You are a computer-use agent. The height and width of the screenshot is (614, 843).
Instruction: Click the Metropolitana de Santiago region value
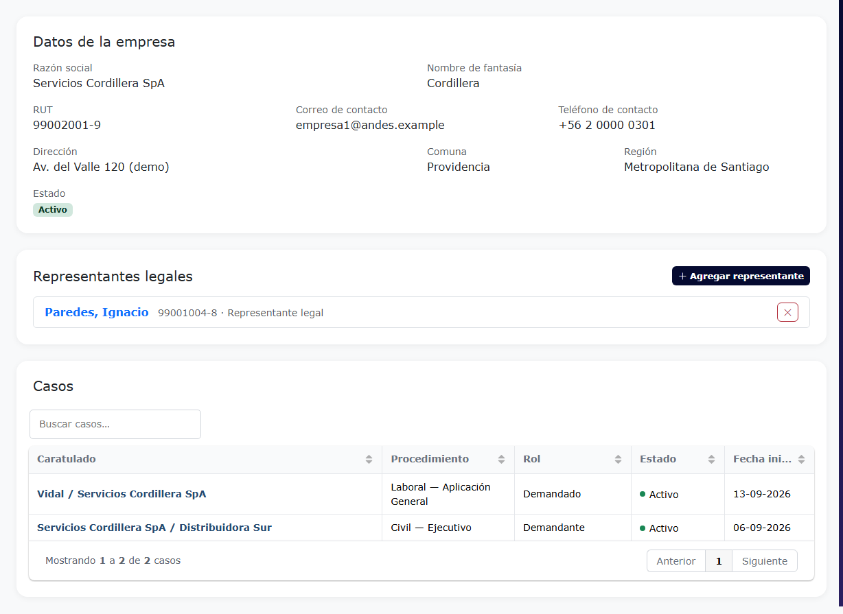pyautogui.click(x=696, y=167)
